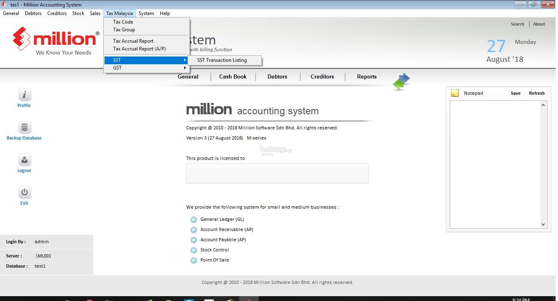Open Tax Accrual Report (A/P)
The image size is (558, 301).
click(x=147, y=49)
